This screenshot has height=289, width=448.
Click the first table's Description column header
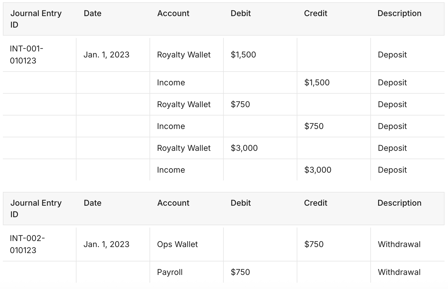click(399, 14)
